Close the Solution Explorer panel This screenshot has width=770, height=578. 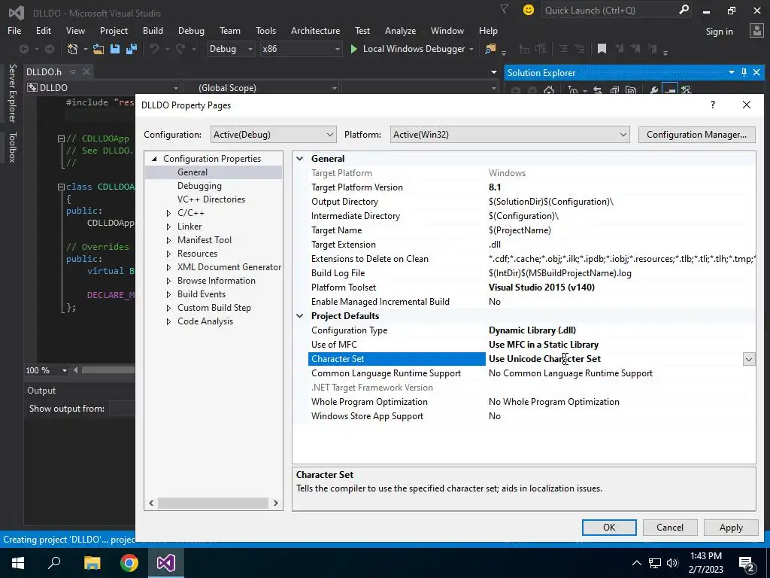tap(756, 72)
